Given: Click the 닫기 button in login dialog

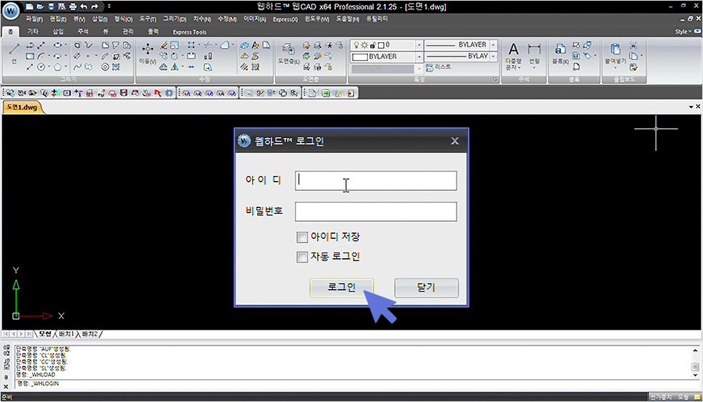Looking at the screenshot, I should pos(427,288).
